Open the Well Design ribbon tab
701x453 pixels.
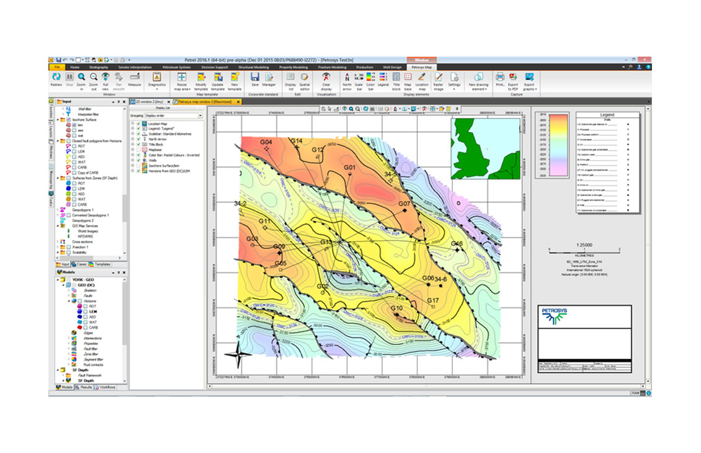tap(392, 68)
